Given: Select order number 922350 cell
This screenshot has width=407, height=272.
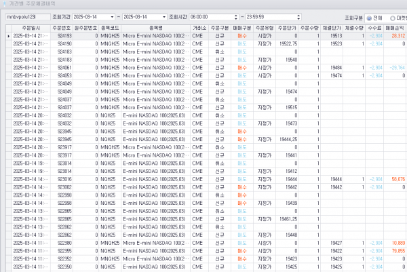Looking at the screenshot, I should 62,267.
